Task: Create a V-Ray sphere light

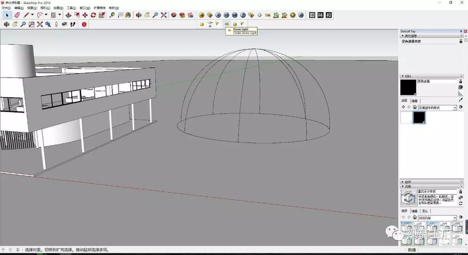Action: pos(235,24)
